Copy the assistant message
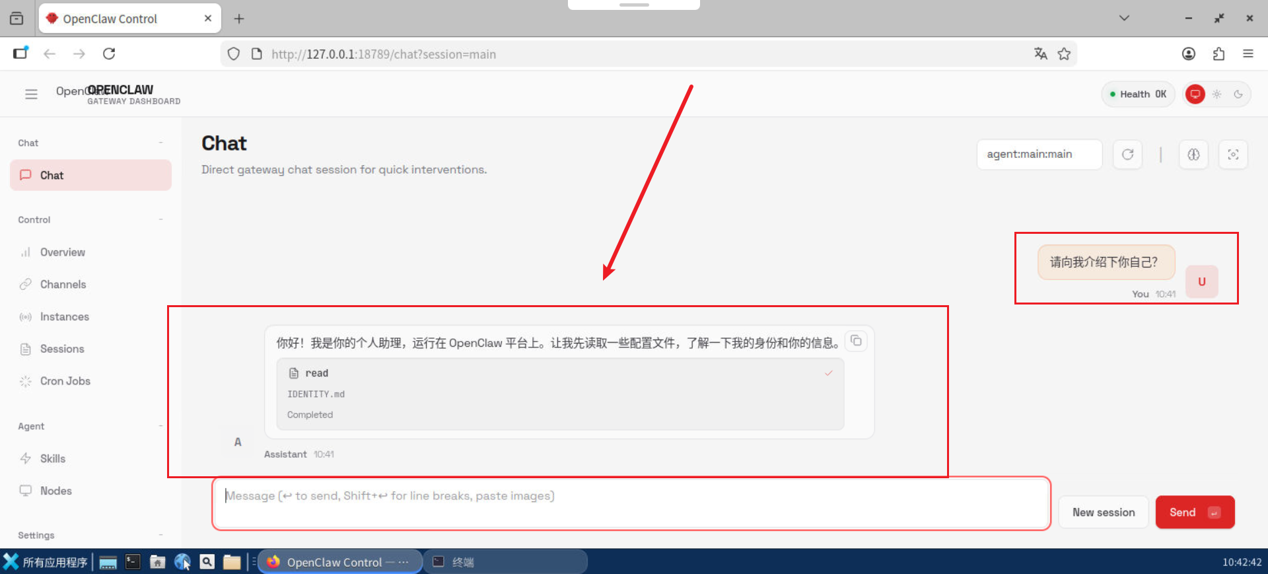The width and height of the screenshot is (1268, 574). (x=856, y=341)
